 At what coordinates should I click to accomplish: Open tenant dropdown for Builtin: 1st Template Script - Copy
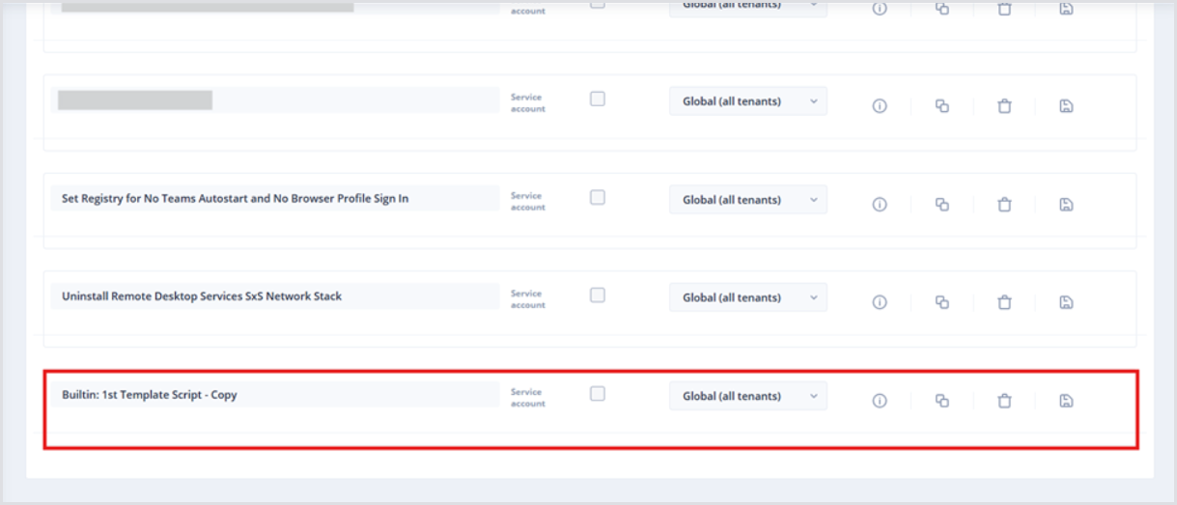[747, 396]
